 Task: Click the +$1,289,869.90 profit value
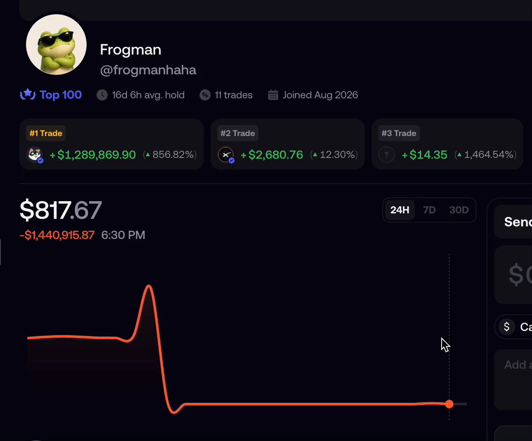coord(93,155)
